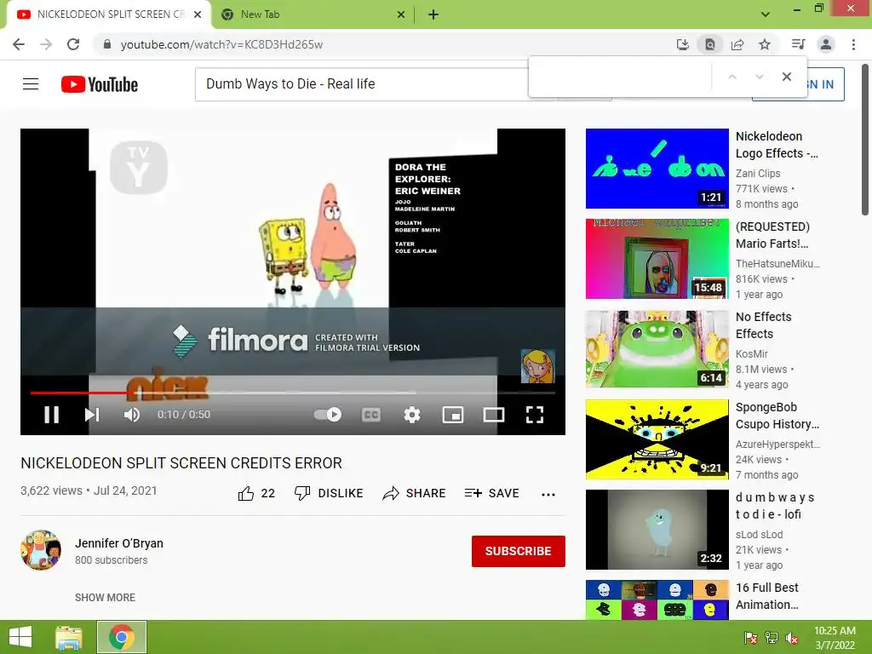This screenshot has width=872, height=654.
Task: Open Windows Start button
Action: [x=20, y=637]
